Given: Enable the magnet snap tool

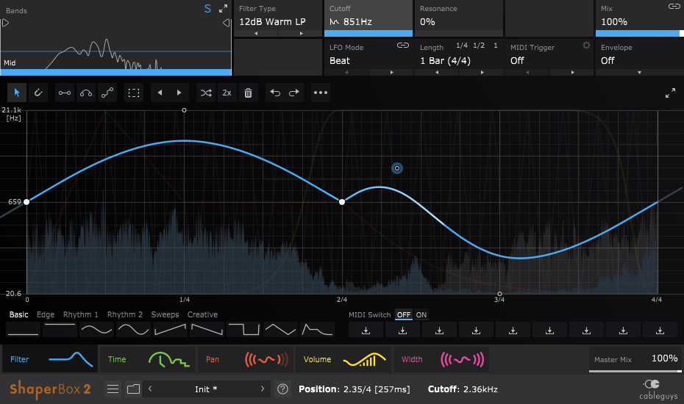Looking at the screenshot, I should pos(38,93).
